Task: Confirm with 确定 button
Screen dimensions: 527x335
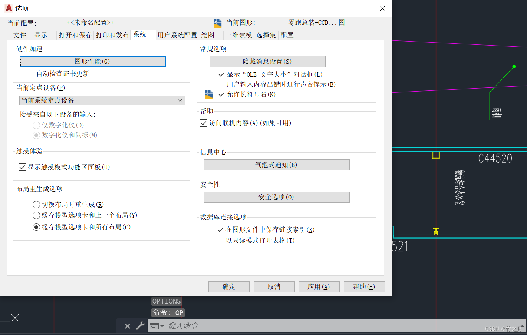Action: [x=229, y=287]
